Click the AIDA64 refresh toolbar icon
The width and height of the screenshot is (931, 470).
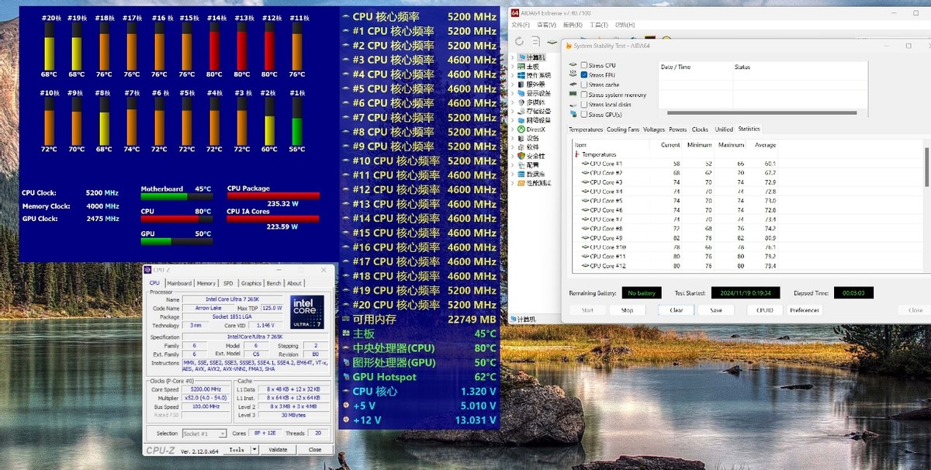(519, 41)
